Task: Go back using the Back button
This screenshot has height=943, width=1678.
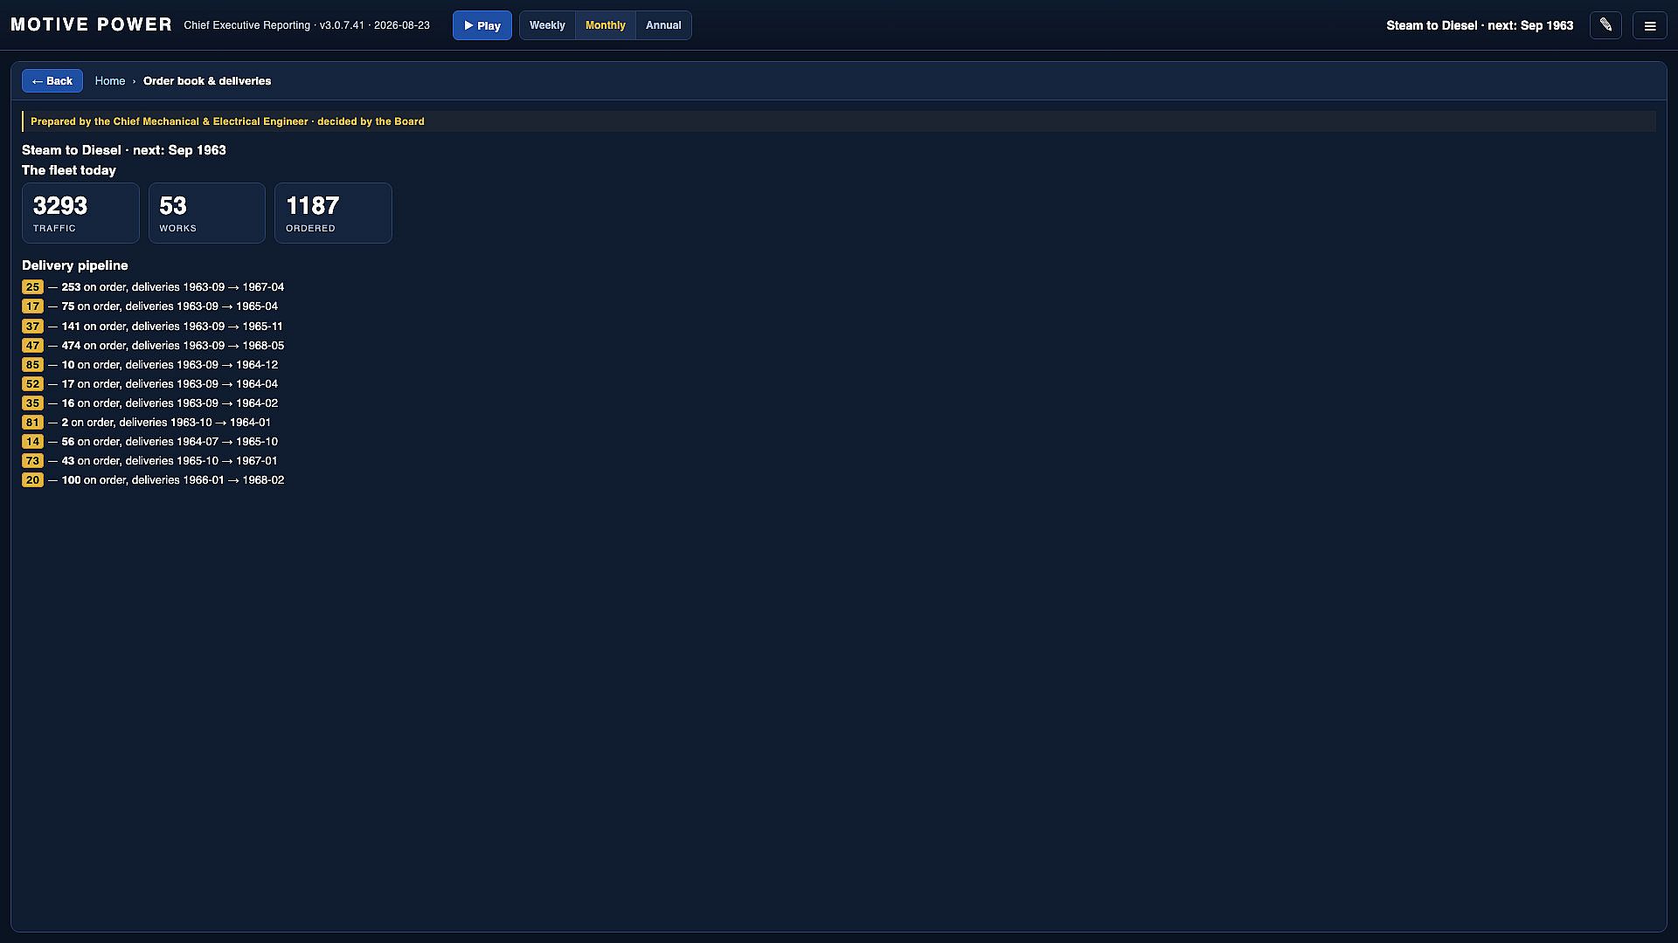Action: (x=52, y=81)
